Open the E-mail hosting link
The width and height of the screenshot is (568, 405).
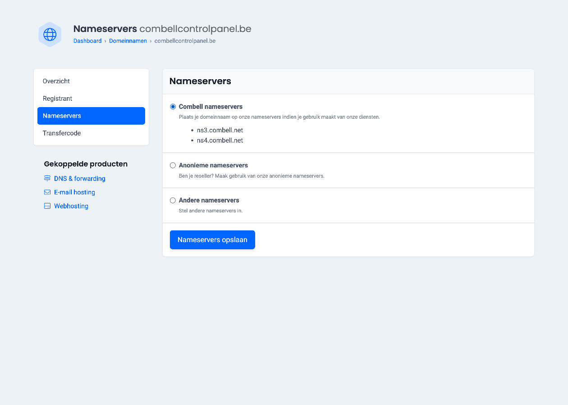pos(74,192)
